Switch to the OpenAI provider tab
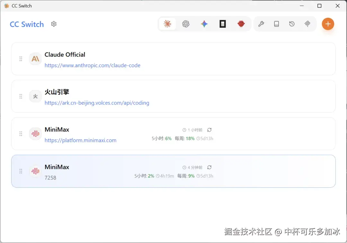This screenshot has height=243, width=347. coord(186,24)
